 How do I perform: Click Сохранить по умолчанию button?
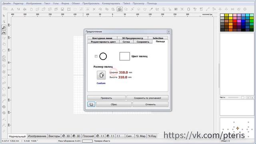(148, 98)
